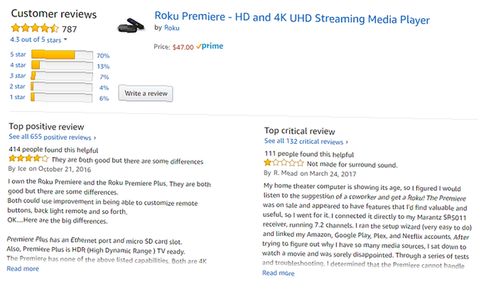Click the 5 star histogram bar

(x=62, y=55)
